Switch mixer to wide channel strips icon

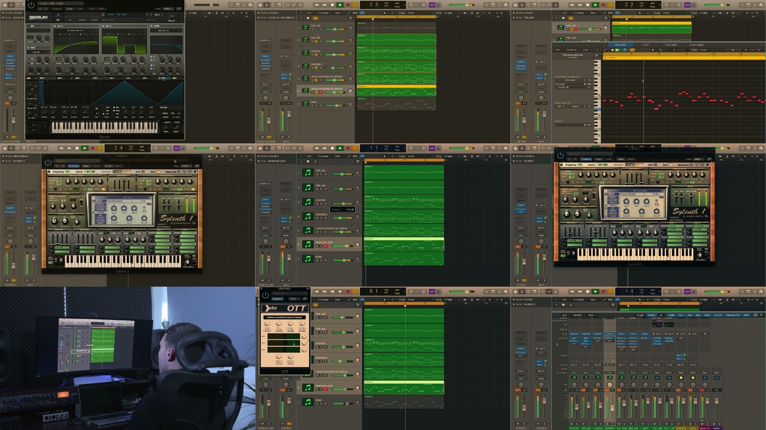click(x=760, y=315)
